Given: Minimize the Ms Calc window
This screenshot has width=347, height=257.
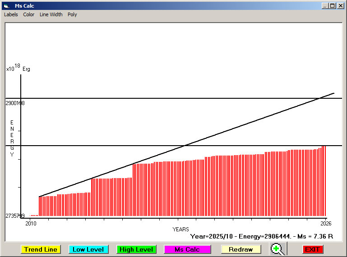Looking at the screenshot, I should [x=325, y=6].
